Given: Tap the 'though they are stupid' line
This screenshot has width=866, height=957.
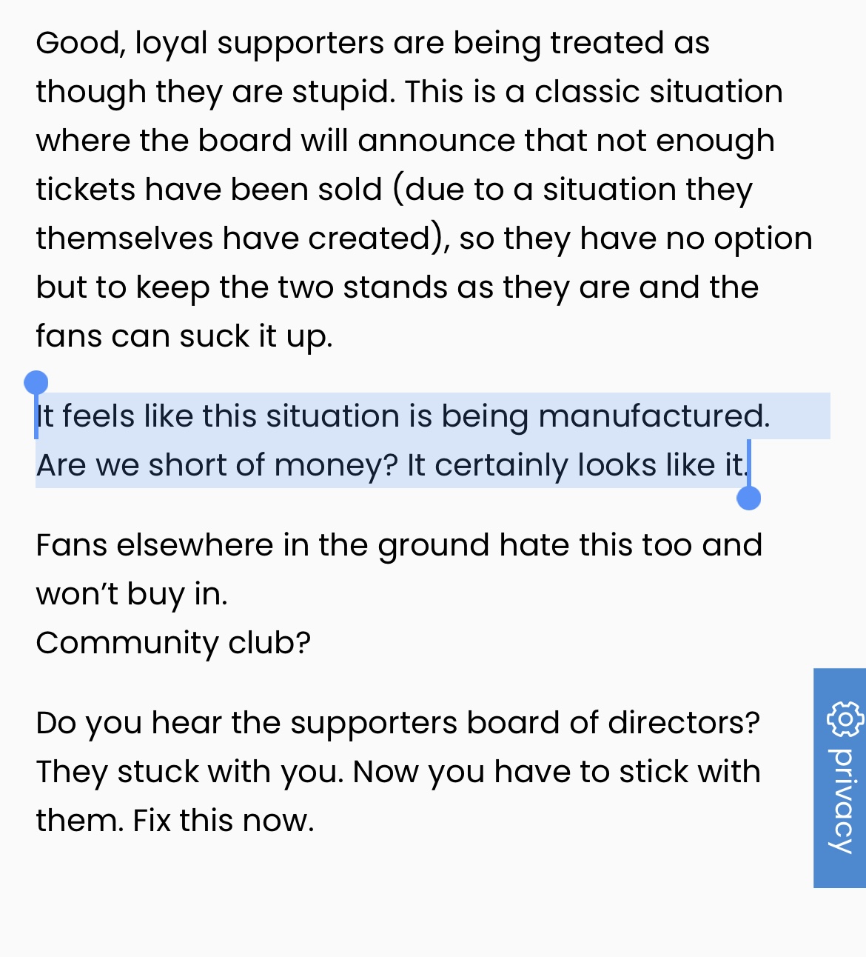Looking at the screenshot, I should coord(409,92).
